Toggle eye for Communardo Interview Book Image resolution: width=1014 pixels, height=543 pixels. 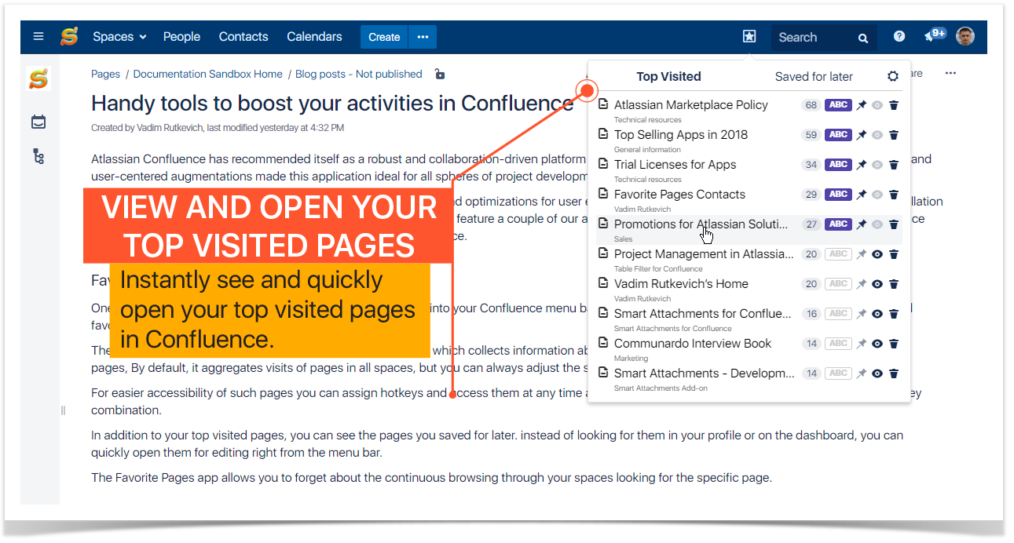tap(877, 344)
